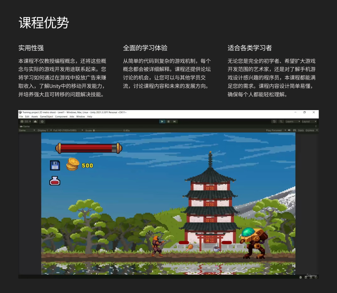This screenshot has width=337, height=293.
Task: Click the Play button in toolbar
Action: tap(162, 121)
